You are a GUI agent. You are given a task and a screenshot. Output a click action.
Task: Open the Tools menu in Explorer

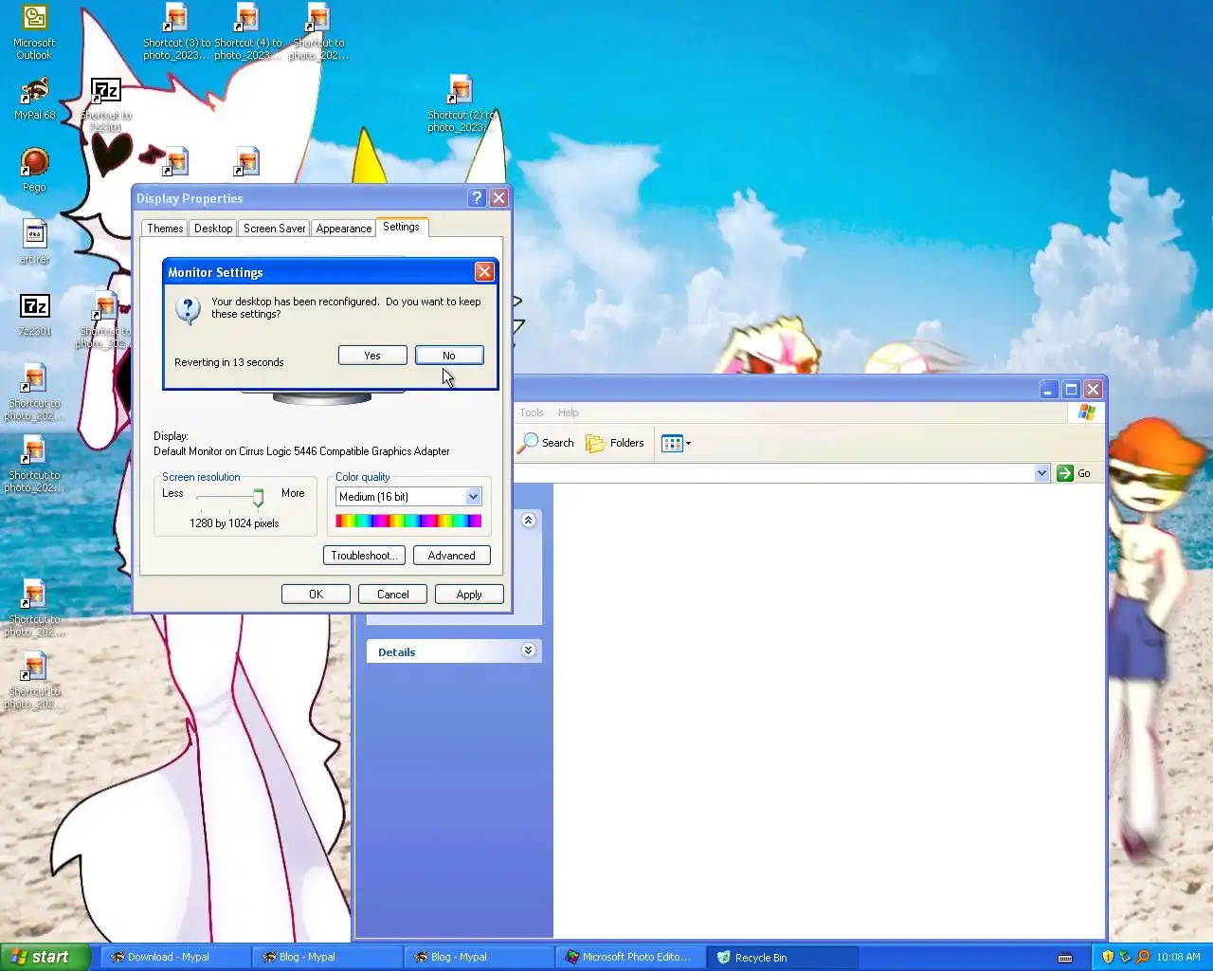click(x=531, y=412)
